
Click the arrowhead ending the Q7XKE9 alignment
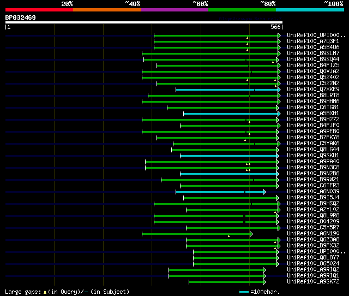point(279,90)
